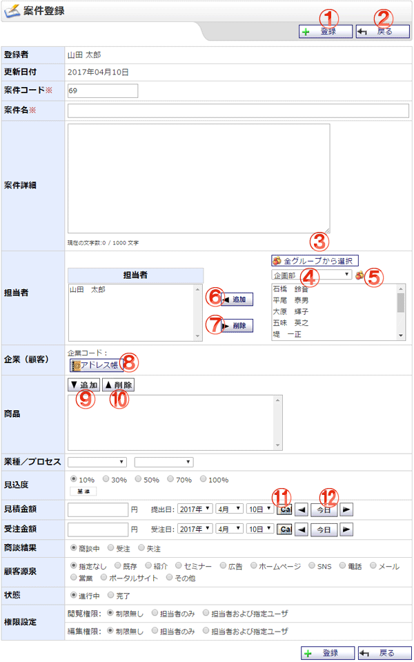Select 大原 輝子 in member list
Image resolution: width=414 pixels, height=662 pixels.
tap(290, 311)
